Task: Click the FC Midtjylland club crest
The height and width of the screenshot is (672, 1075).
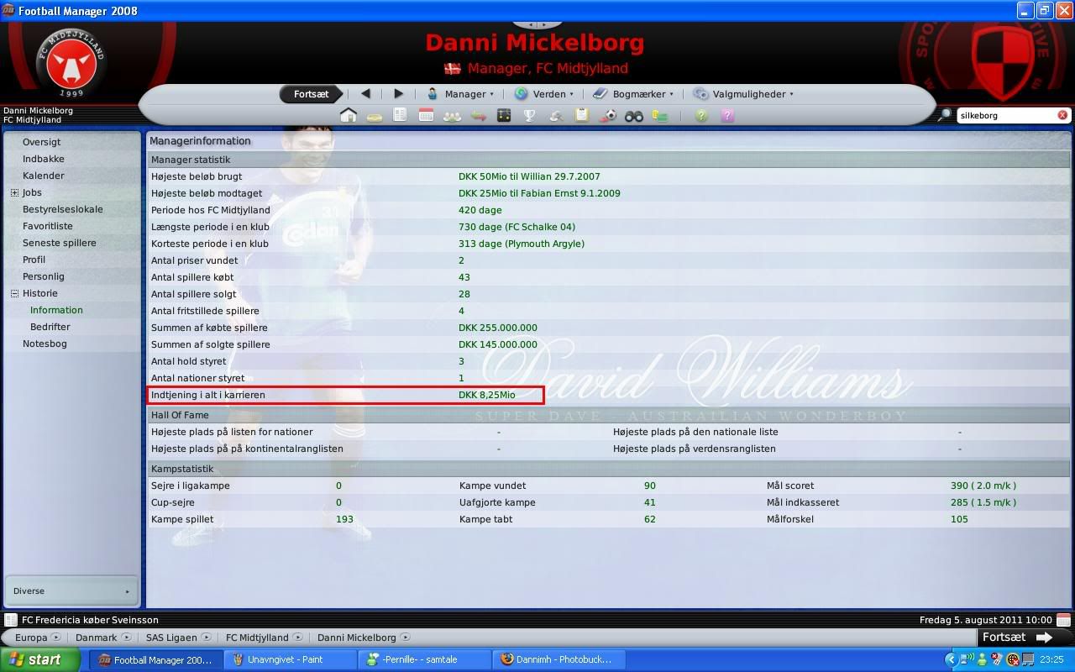Action: [x=71, y=62]
